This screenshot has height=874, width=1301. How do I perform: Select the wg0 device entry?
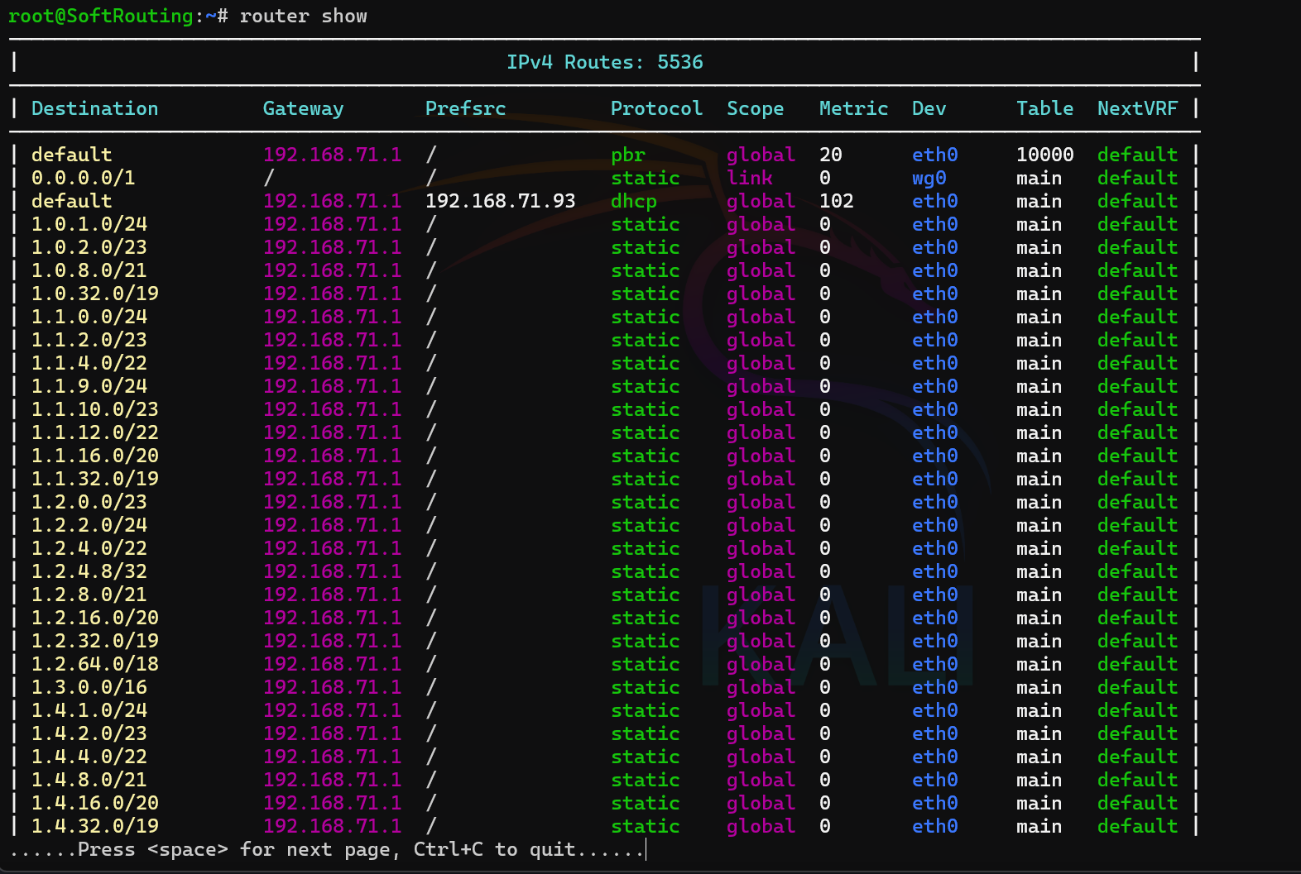[929, 178]
